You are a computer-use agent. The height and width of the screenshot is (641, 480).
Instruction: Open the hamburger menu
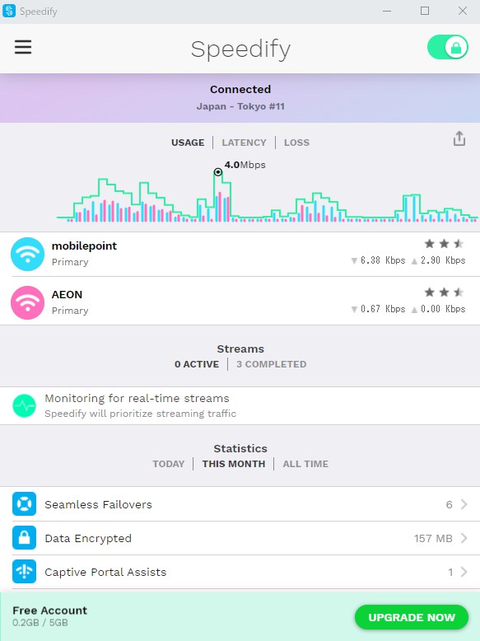[23, 47]
